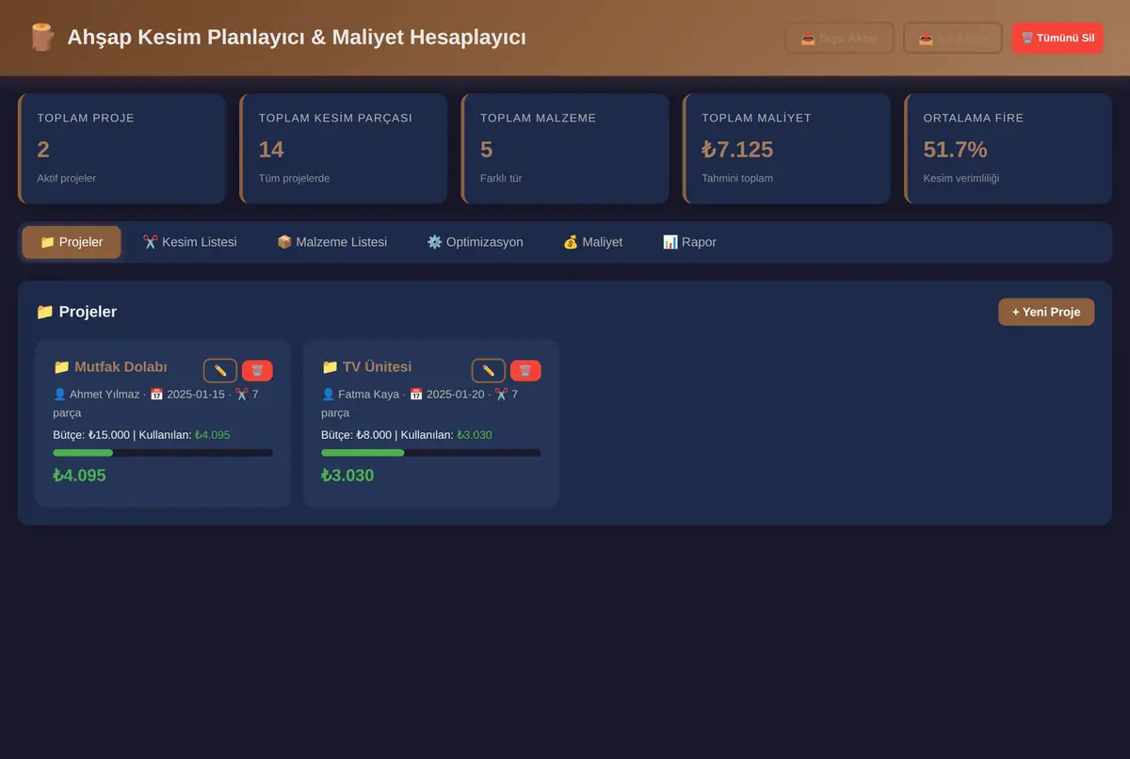The image size is (1130, 759).
Task: Click the Mutfak Dolabı budget progress bar
Action: [163, 453]
